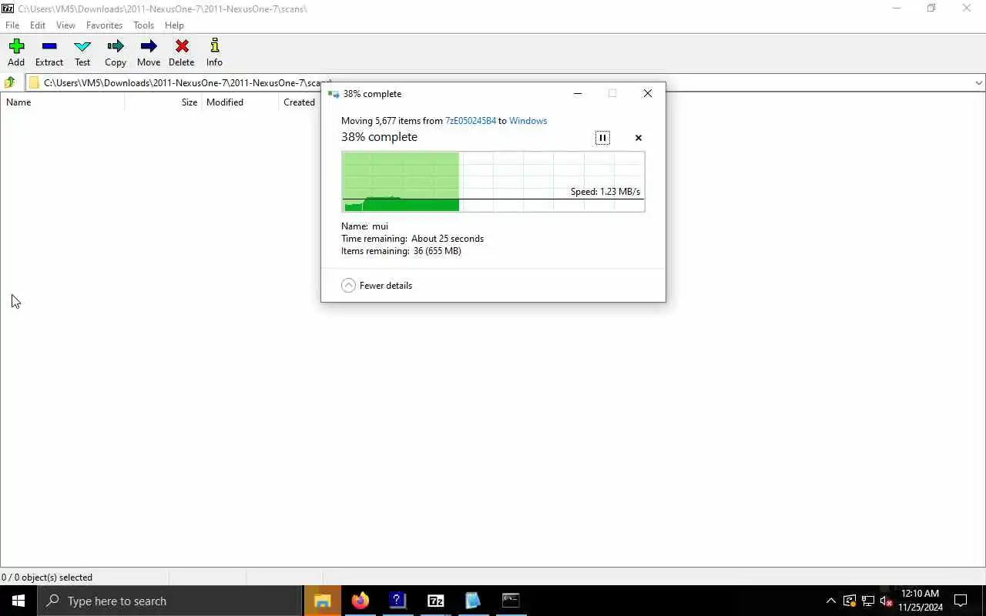Click the Copy toolbar icon
Image resolution: width=986 pixels, height=616 pixels.
point(116,52)
